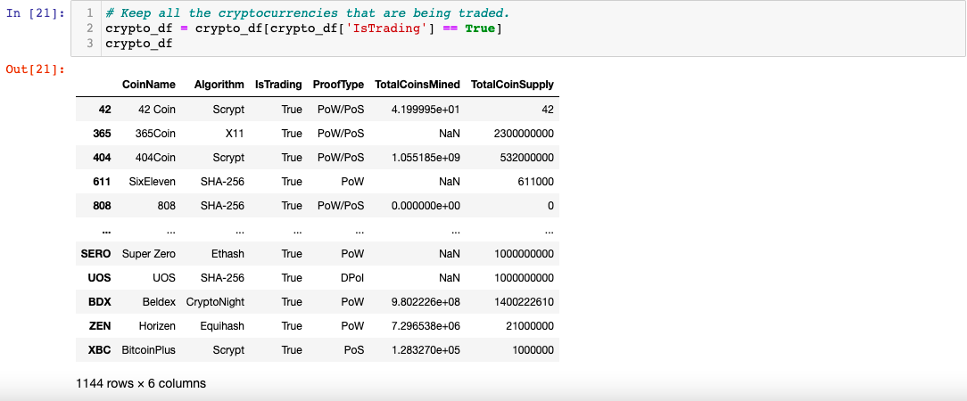
Task: Click the 9.802226e+08 mined value
Action: tap(426, 301)
